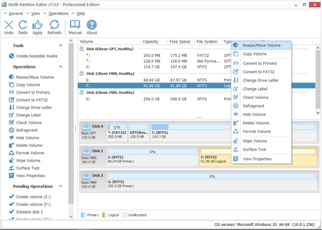The width and height of the screenshot is (322, 230).
Task: Choose Convert to FAT32 in context menu
Action: tap(262, 72)
